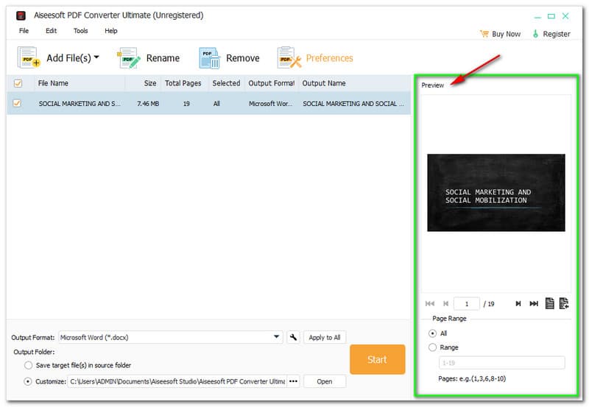
Task: Open the Tools menu
Action: 80,31
